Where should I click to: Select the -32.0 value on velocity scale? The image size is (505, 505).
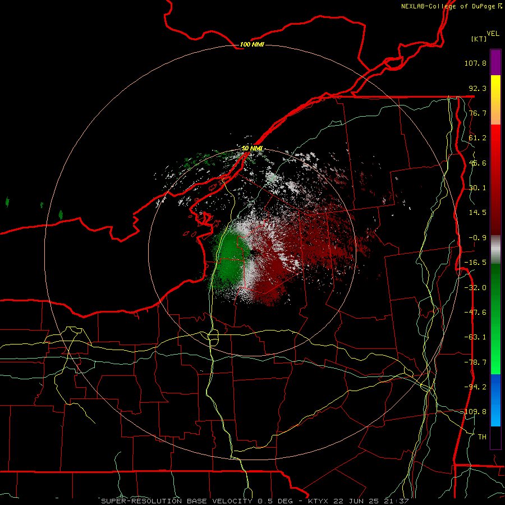point(475,288)
